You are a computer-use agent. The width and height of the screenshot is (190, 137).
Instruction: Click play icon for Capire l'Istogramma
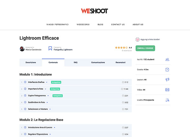point(25,95)
